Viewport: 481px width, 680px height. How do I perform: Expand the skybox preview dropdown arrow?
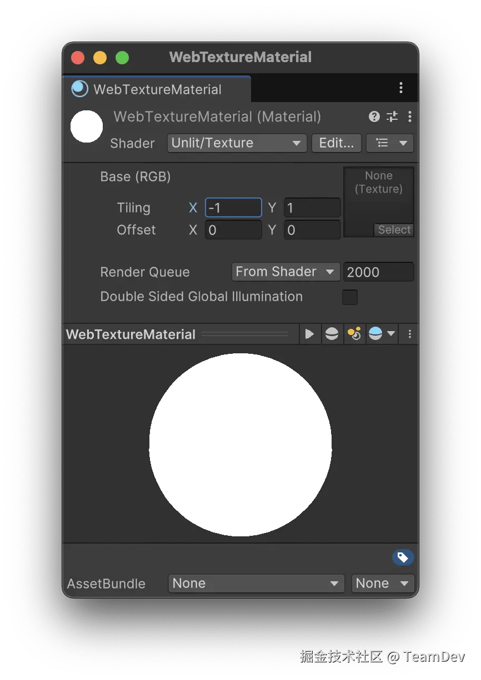tap(390, 334)
